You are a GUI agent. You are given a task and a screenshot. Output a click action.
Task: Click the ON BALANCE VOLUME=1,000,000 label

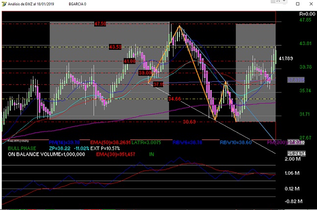coord(46,154)
